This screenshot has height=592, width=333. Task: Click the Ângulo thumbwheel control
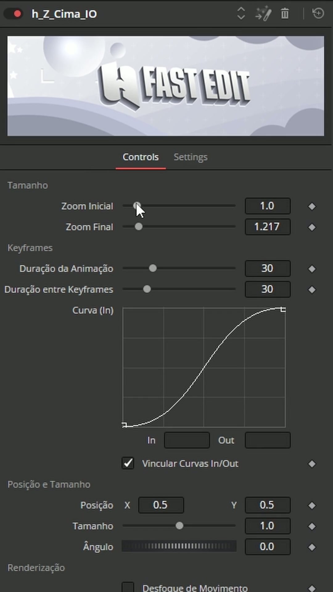[179, 546]
